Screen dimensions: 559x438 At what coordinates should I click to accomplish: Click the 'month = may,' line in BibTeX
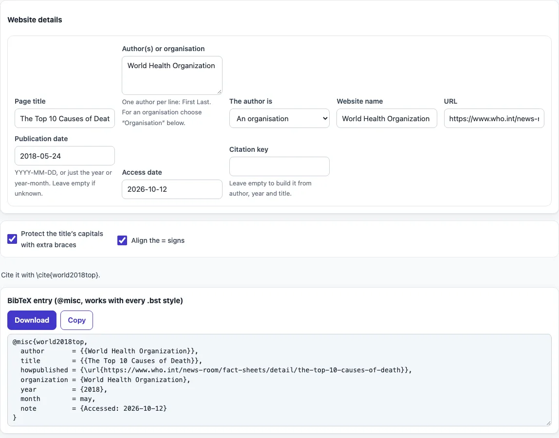pos(58,399)
